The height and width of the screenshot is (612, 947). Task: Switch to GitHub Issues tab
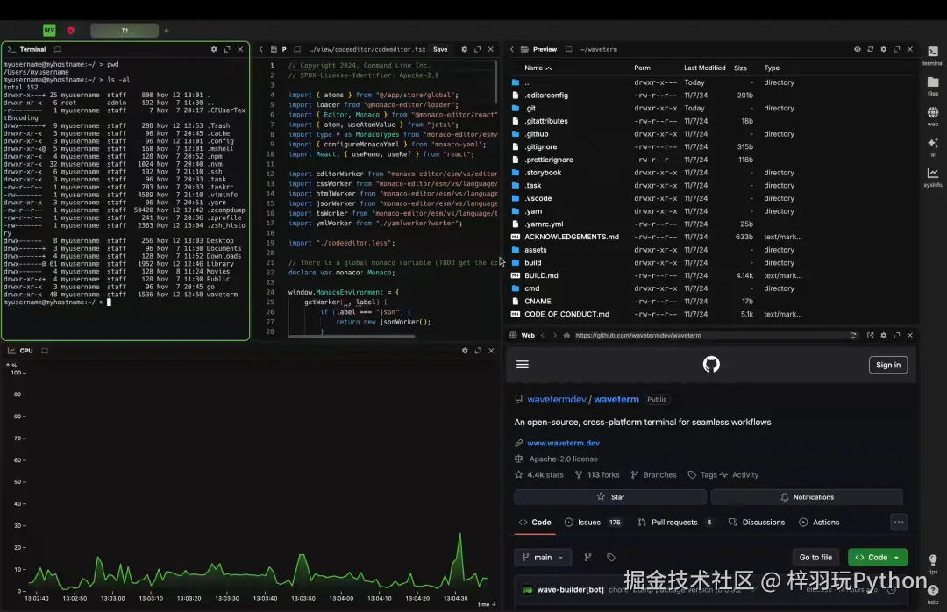[x=593, y=522]
